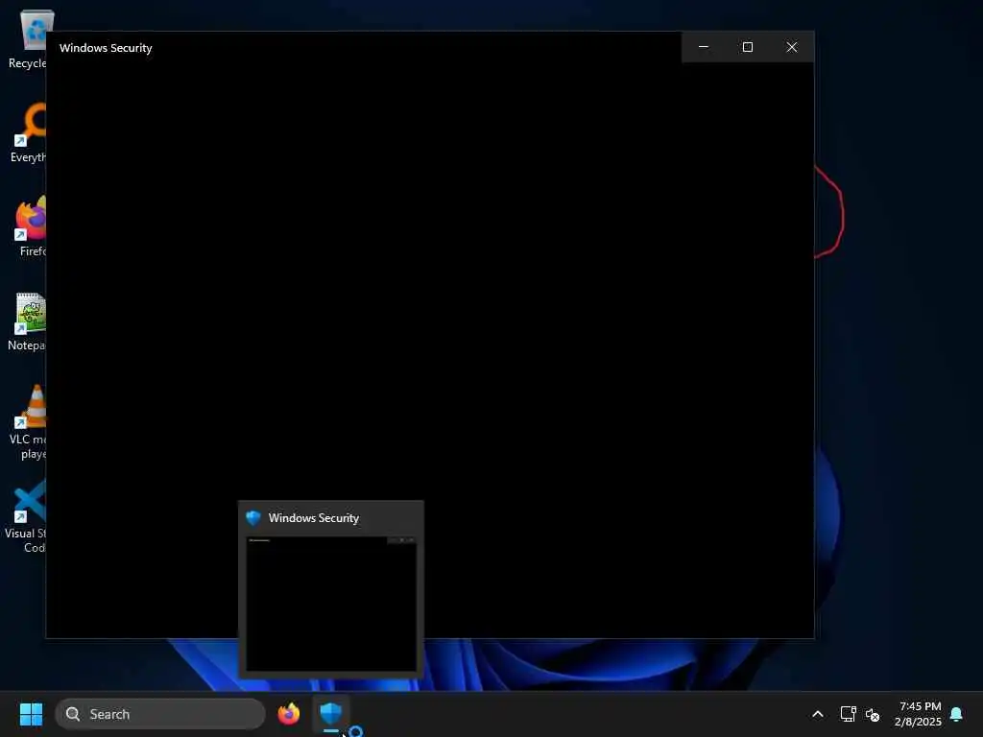Open the network status tray icon
Image resolution: width=983 pixels, height=737 pixels.
click(x=849, y=714)
